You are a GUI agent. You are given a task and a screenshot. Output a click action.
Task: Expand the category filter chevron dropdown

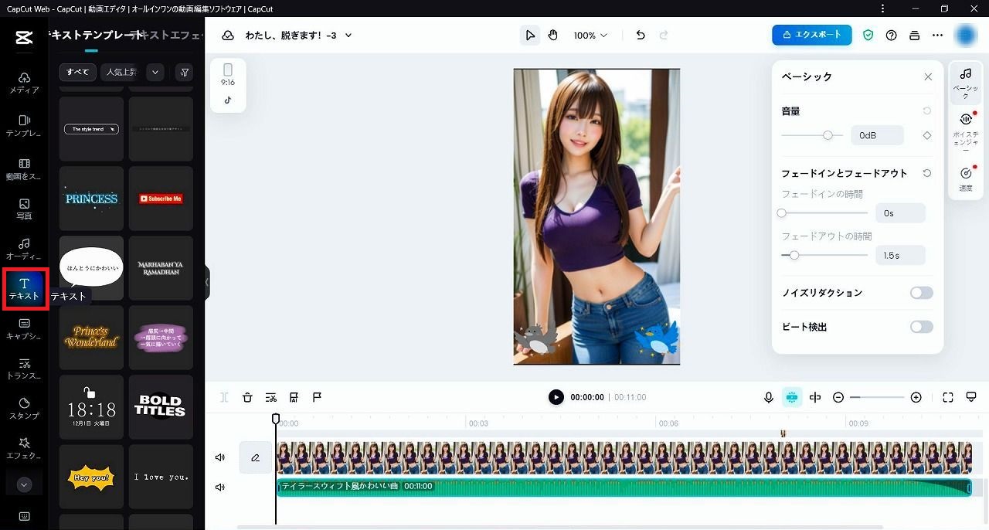[155, 72]
